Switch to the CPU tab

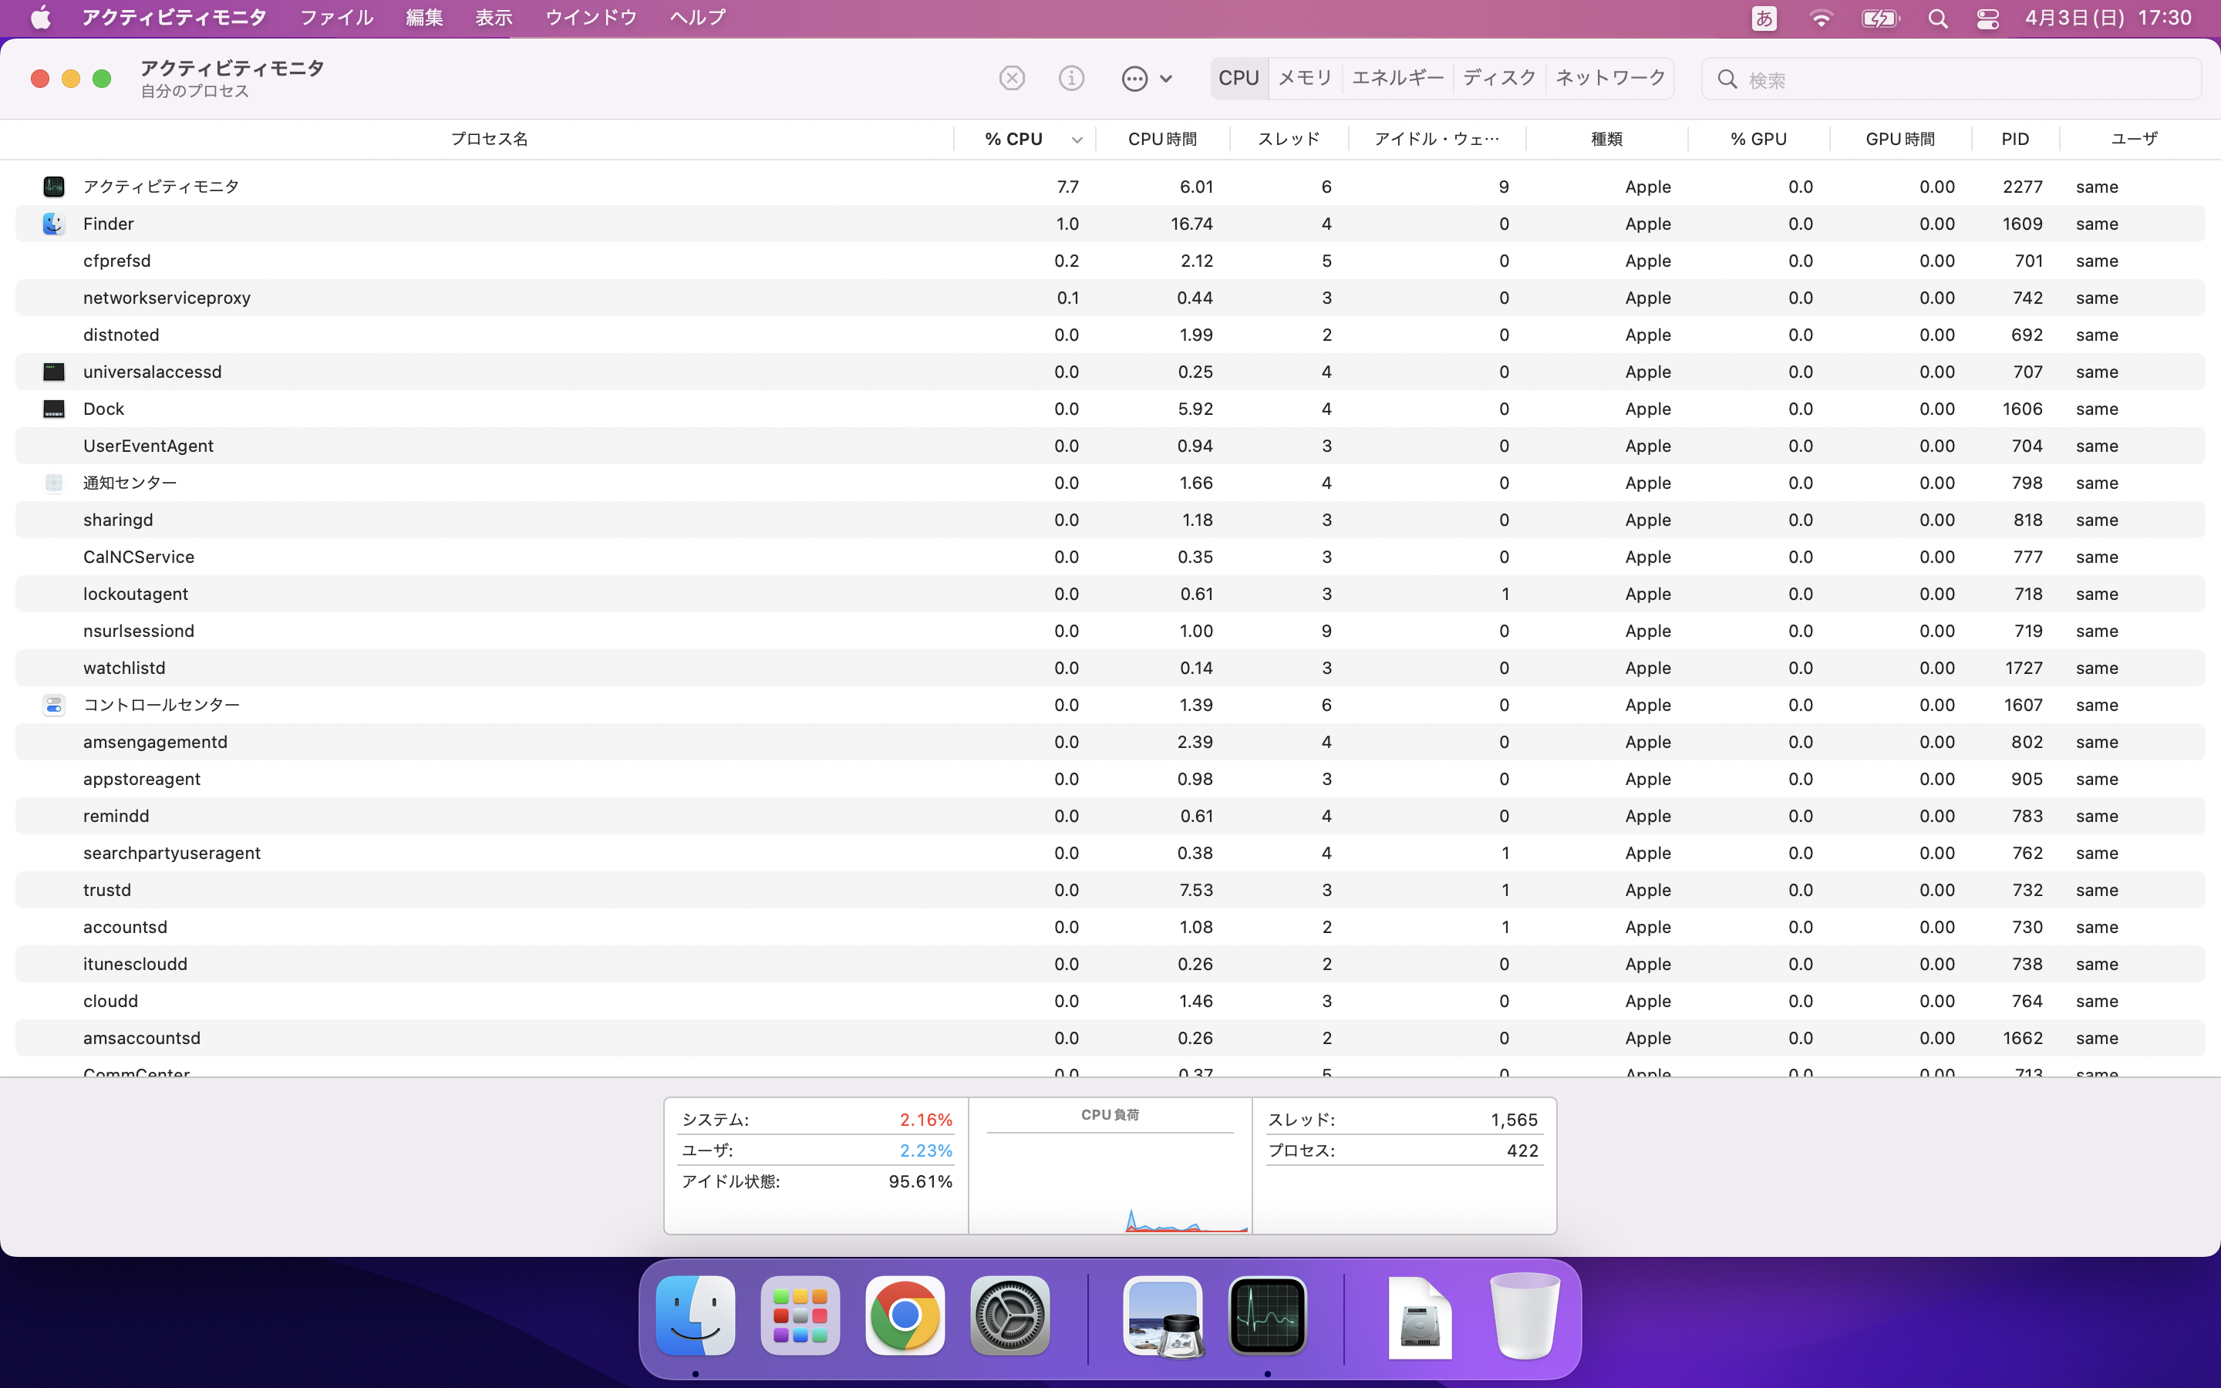[1238, 78]
